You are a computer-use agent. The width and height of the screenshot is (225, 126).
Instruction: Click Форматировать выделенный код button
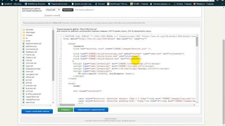(91, 110)
